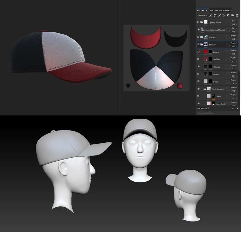Screen dimensions: 241x232
Task: Open the add effect wand tool
Action: click(x=211, y=15)
